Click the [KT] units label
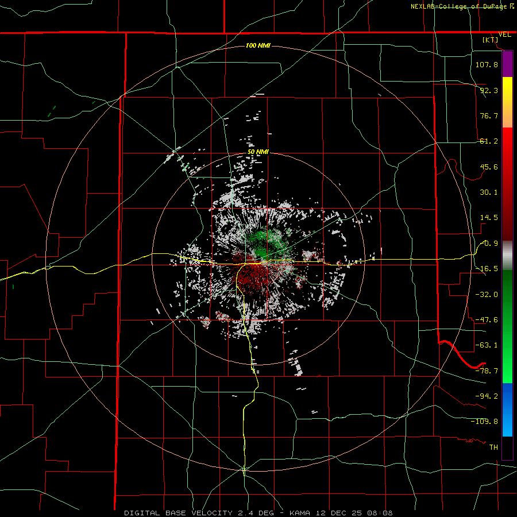The image size is (517, 517). pos(491,40)
